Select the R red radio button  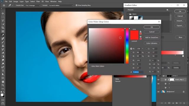(131, 60)
